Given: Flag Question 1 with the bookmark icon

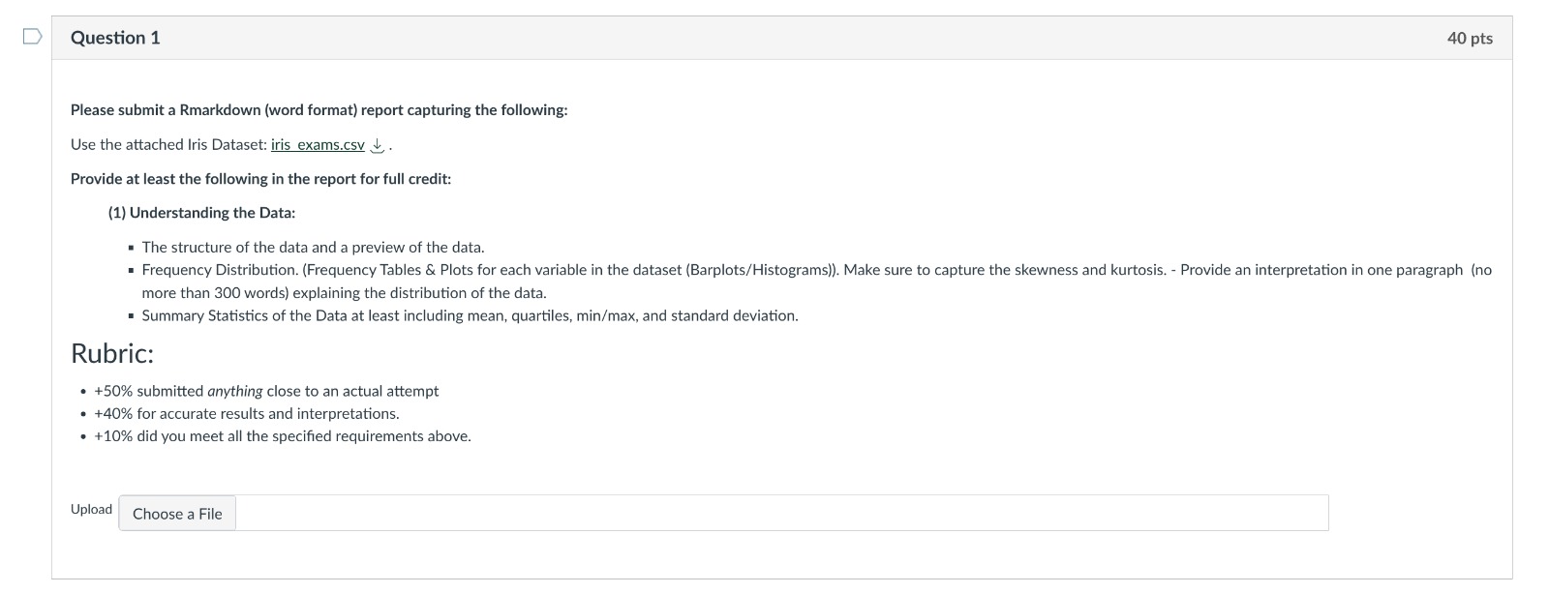Looking at the screenshot, I should click(x=33, y=37).
